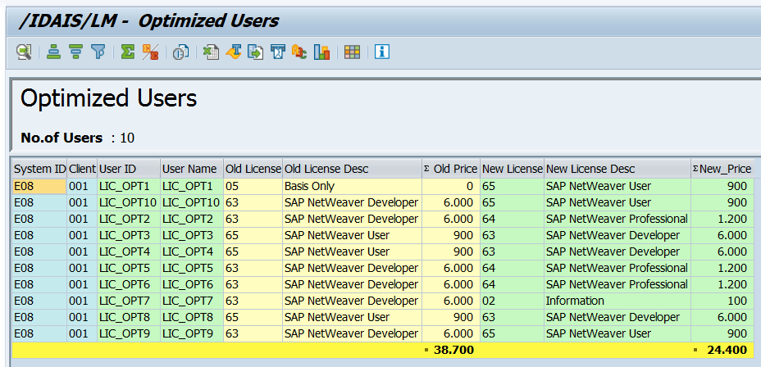The height and width of the screenshot is (367, 761).
Task: Select the Client column header
Action: pyautogui.click(x=83, y=170)
